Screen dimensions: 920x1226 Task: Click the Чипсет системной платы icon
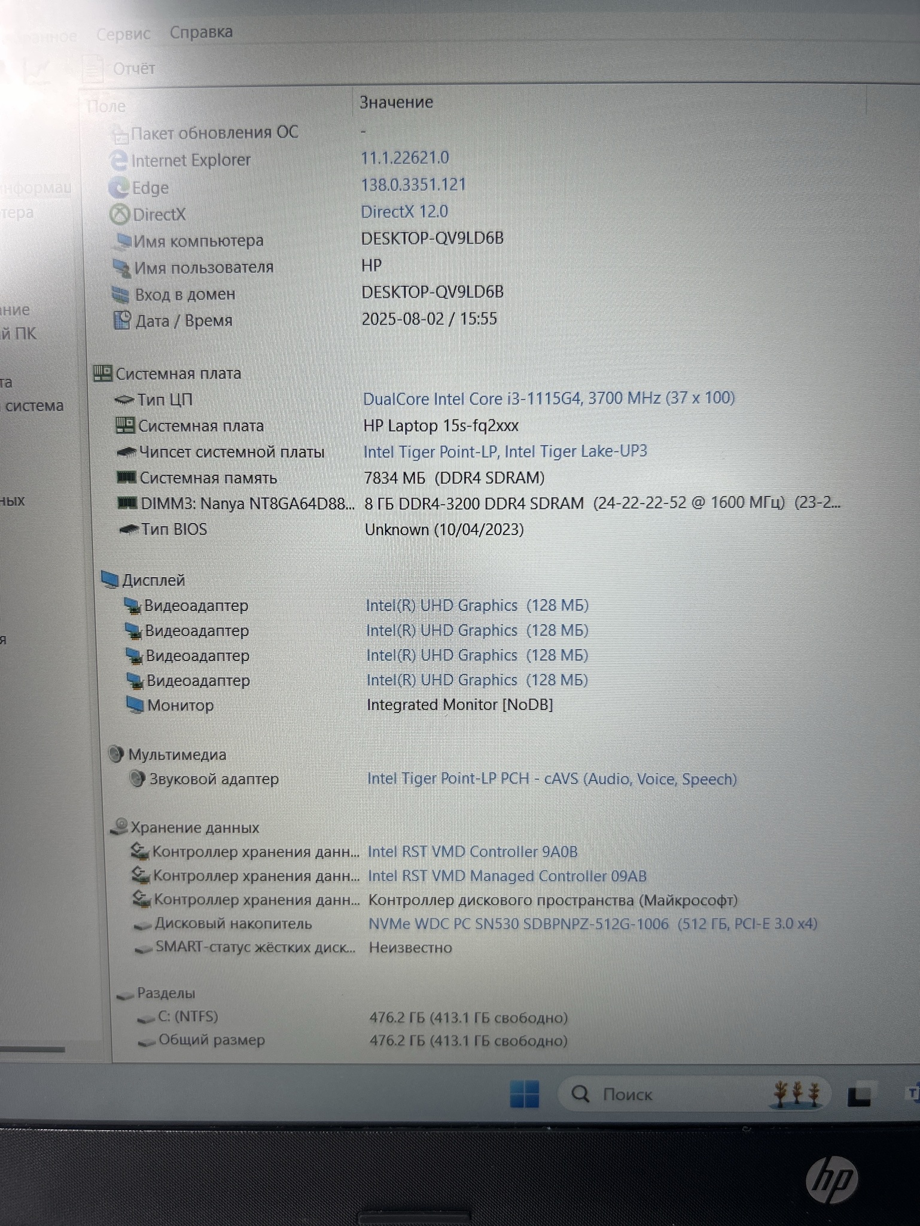pos(126,452)
